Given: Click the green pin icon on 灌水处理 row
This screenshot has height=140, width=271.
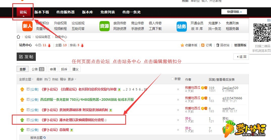Looking at the screenshot, I should pos(22,120).
